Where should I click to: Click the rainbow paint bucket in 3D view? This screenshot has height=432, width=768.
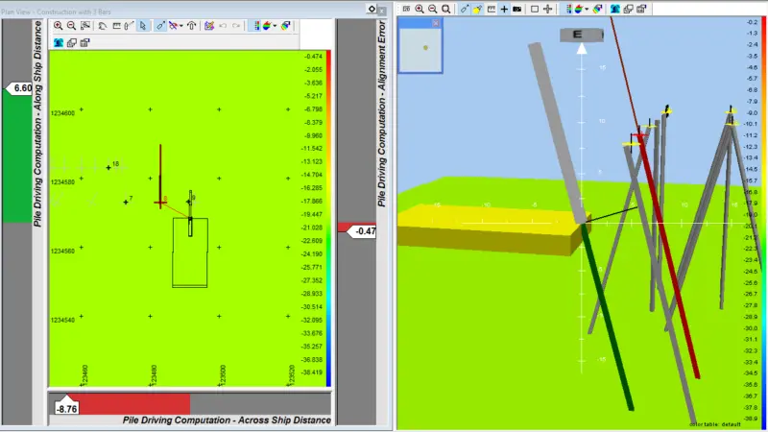click(x=597, y=9)
